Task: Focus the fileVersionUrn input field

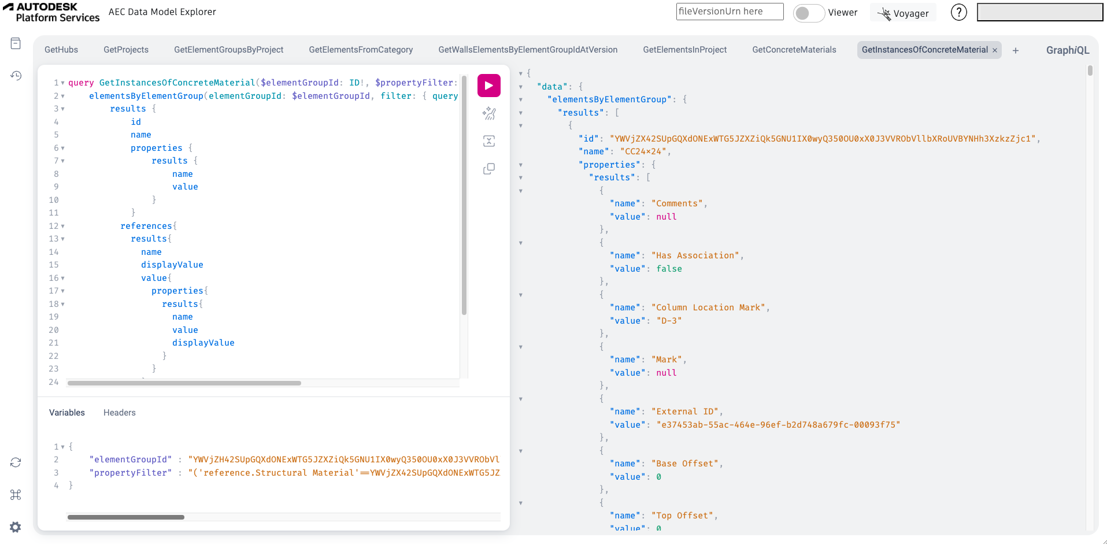Action: point(730,12)
